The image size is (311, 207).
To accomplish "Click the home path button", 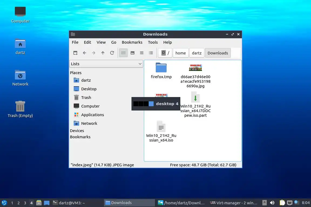I will click(x=181, y=53).
